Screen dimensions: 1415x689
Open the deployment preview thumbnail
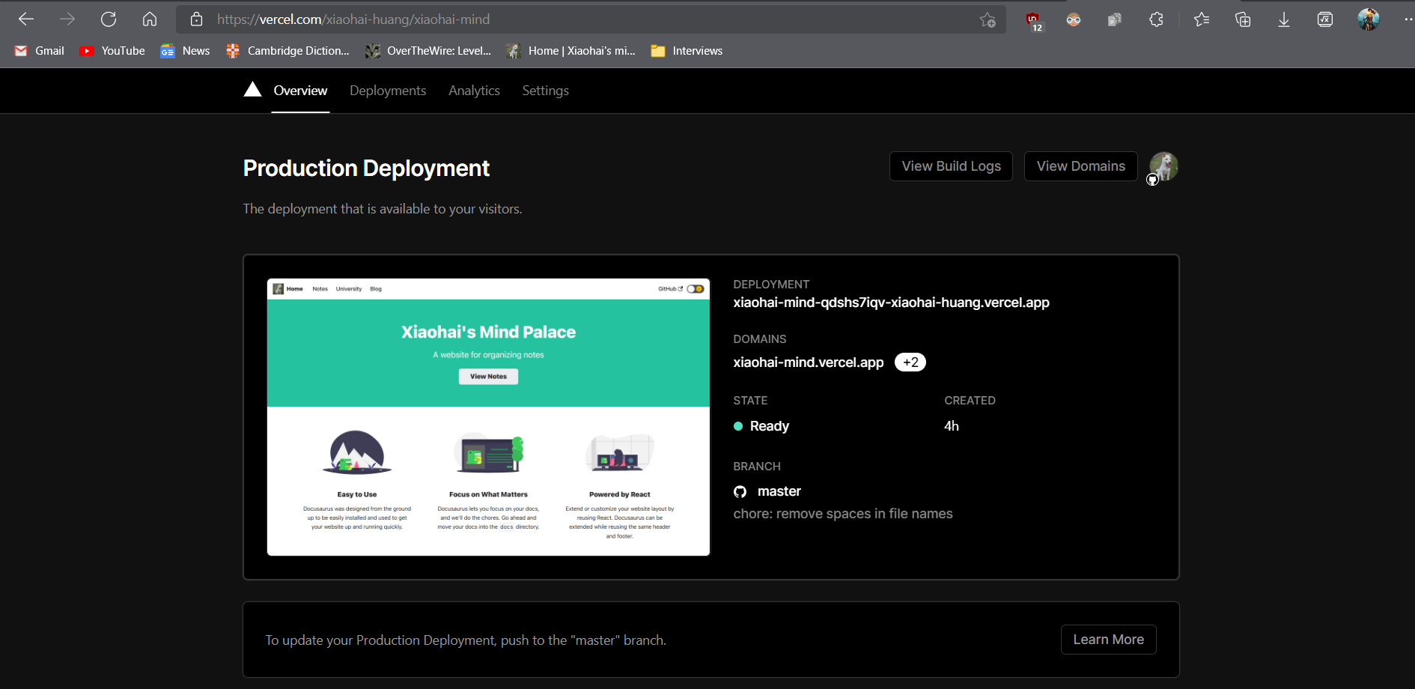[488, 417]
